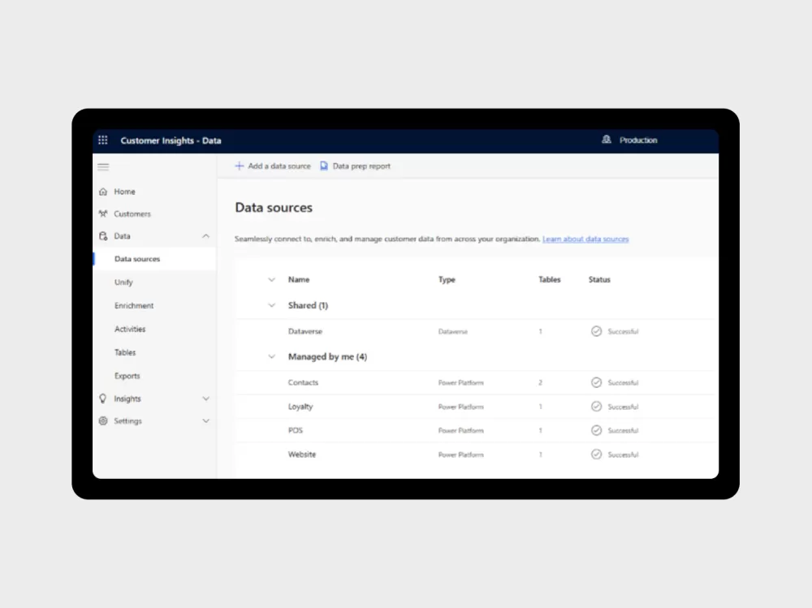Click the Data label in the sidebar
Viewport: 812px width, 608px height.
(x=123, y=236)
